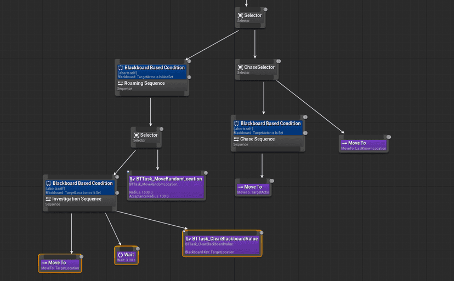Image resolution: width=454 pixels, height=281 pixels.
Task: Click decorator icon for TargetActor Is Not Set
Action: click(x=121, y=68)
